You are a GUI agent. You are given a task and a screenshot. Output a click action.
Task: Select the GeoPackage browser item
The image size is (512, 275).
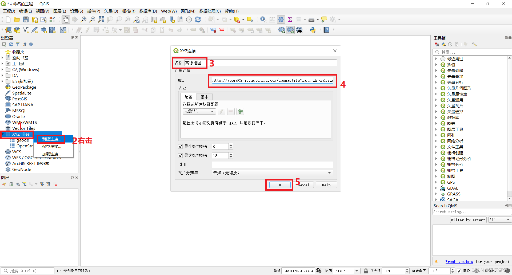tap(24, 87)
